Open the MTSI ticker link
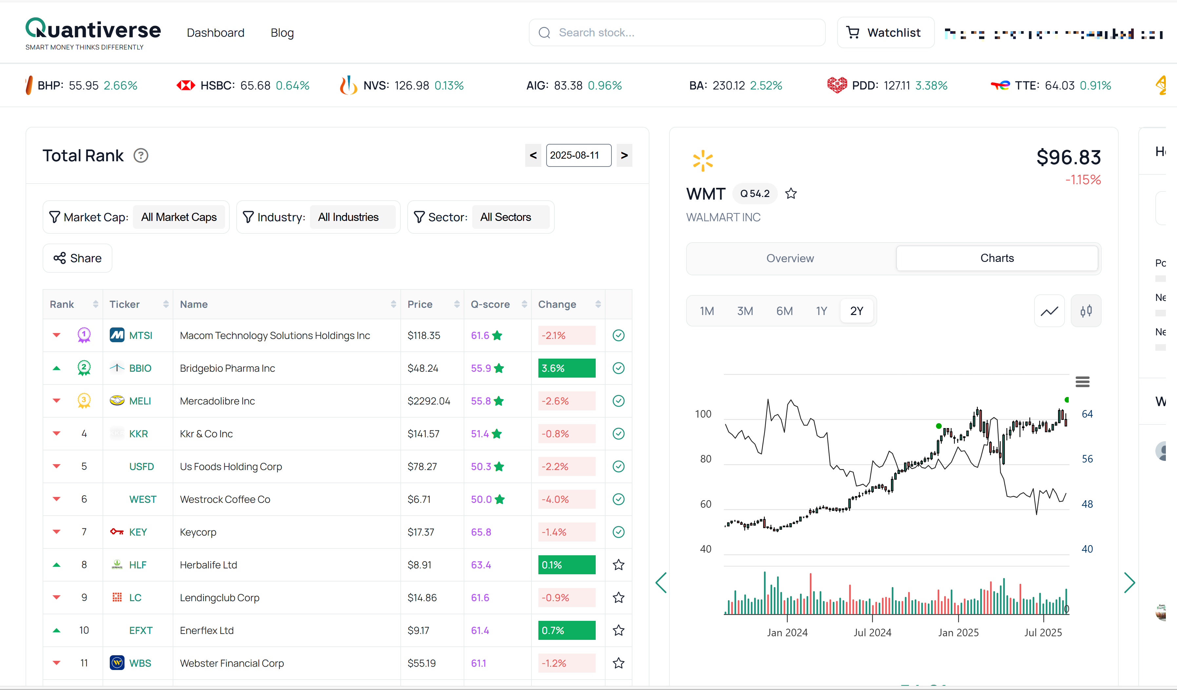Image resolution: width=1177 pixels, height=690 pixels. pos(141,335)
